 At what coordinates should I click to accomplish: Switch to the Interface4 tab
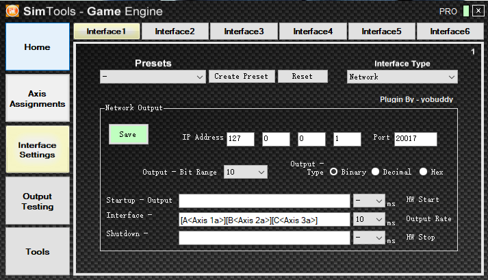(313, 31)
